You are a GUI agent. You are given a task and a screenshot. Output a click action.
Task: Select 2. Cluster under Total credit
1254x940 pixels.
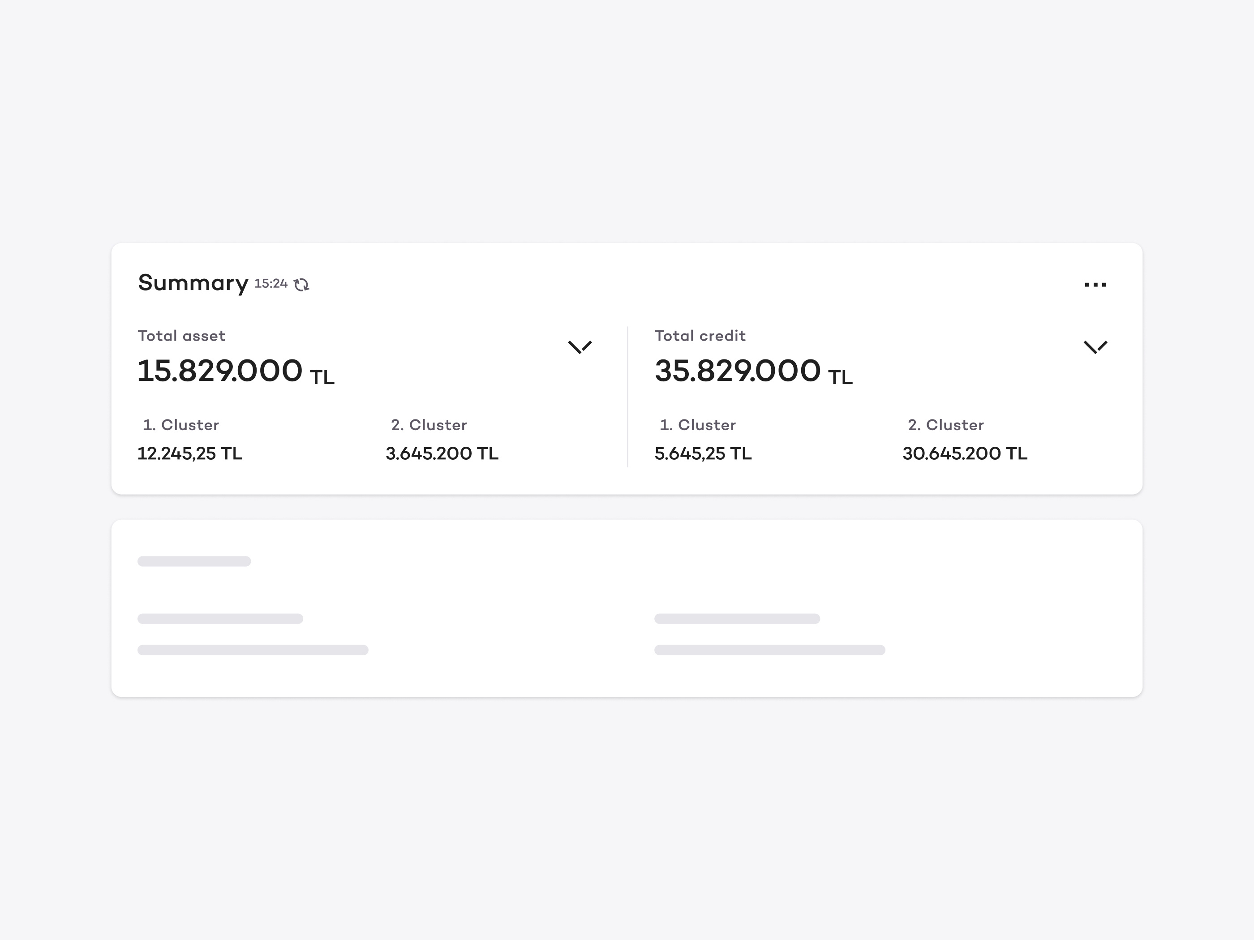945,424
